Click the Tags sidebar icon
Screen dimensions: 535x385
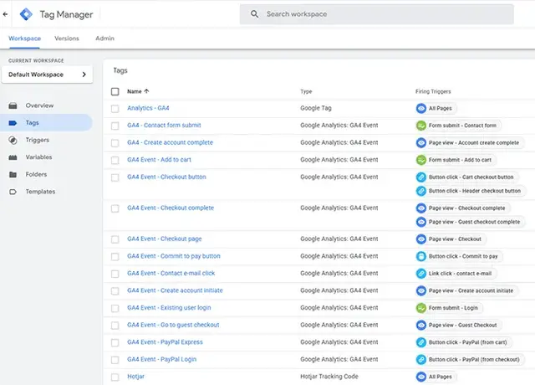point(13,123)
